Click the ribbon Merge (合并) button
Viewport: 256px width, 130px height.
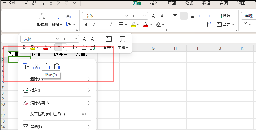[225, 25]
